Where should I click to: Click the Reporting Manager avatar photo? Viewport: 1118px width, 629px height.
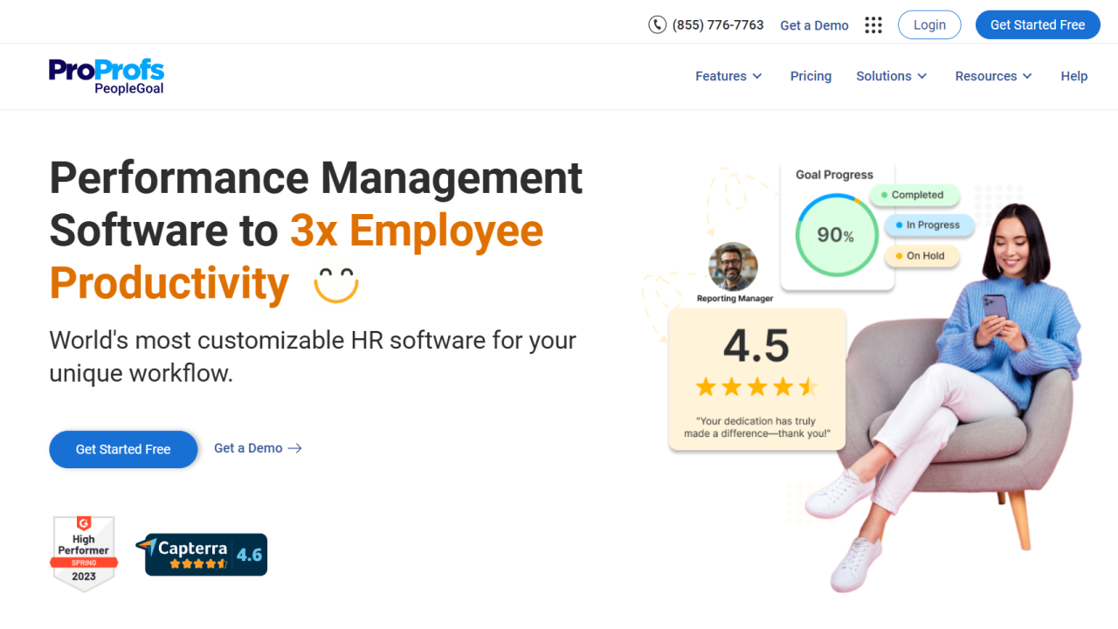tap(733, 266)
